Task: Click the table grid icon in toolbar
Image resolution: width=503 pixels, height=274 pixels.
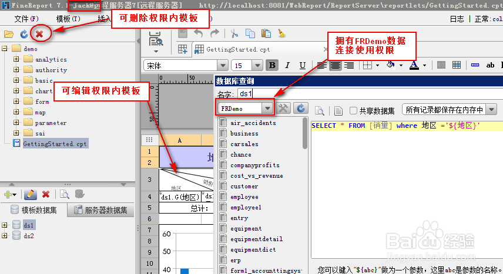Action: click(457, 65)
